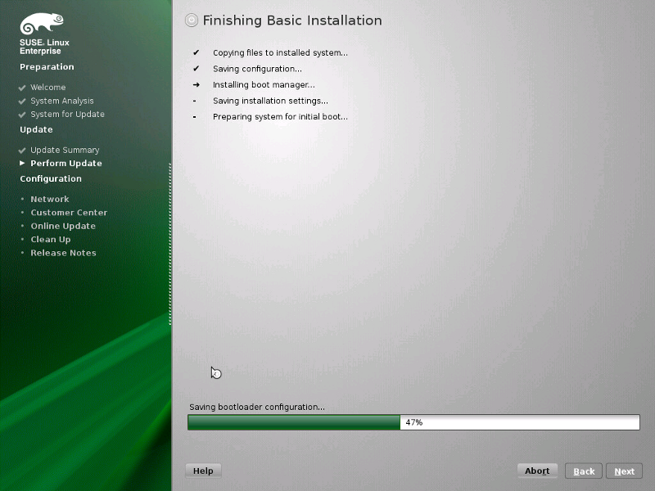This screenshot has height=491, width=655.
Task: Click the checkmark icon next to Welcome
Action: pos(22,88)
